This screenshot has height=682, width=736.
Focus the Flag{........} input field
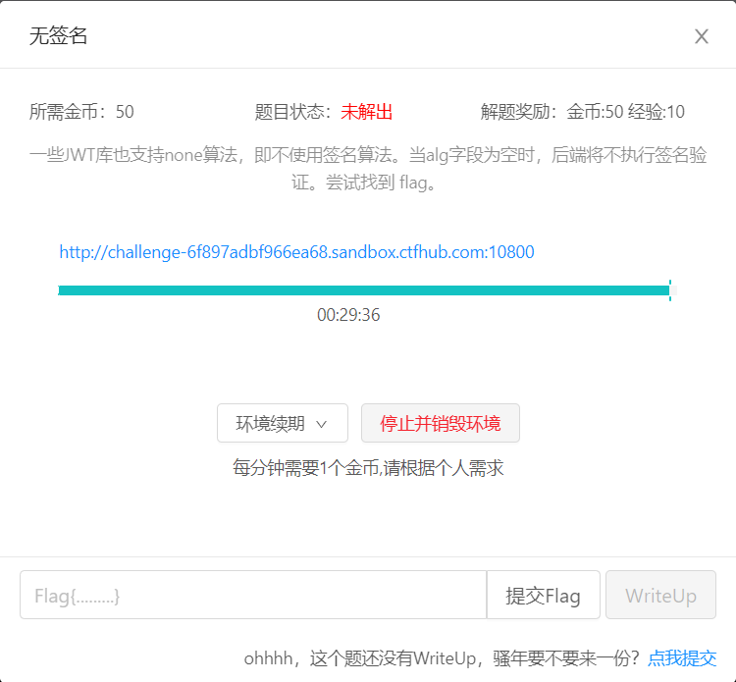pyautogui.click(x=252, y=596)
